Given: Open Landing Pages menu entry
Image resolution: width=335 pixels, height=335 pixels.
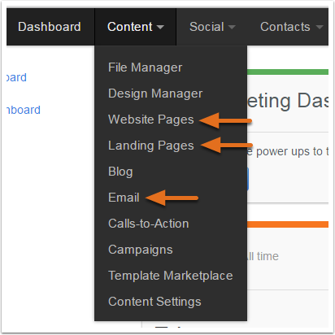Looking at the screenshot, I should tap(151, 146).
